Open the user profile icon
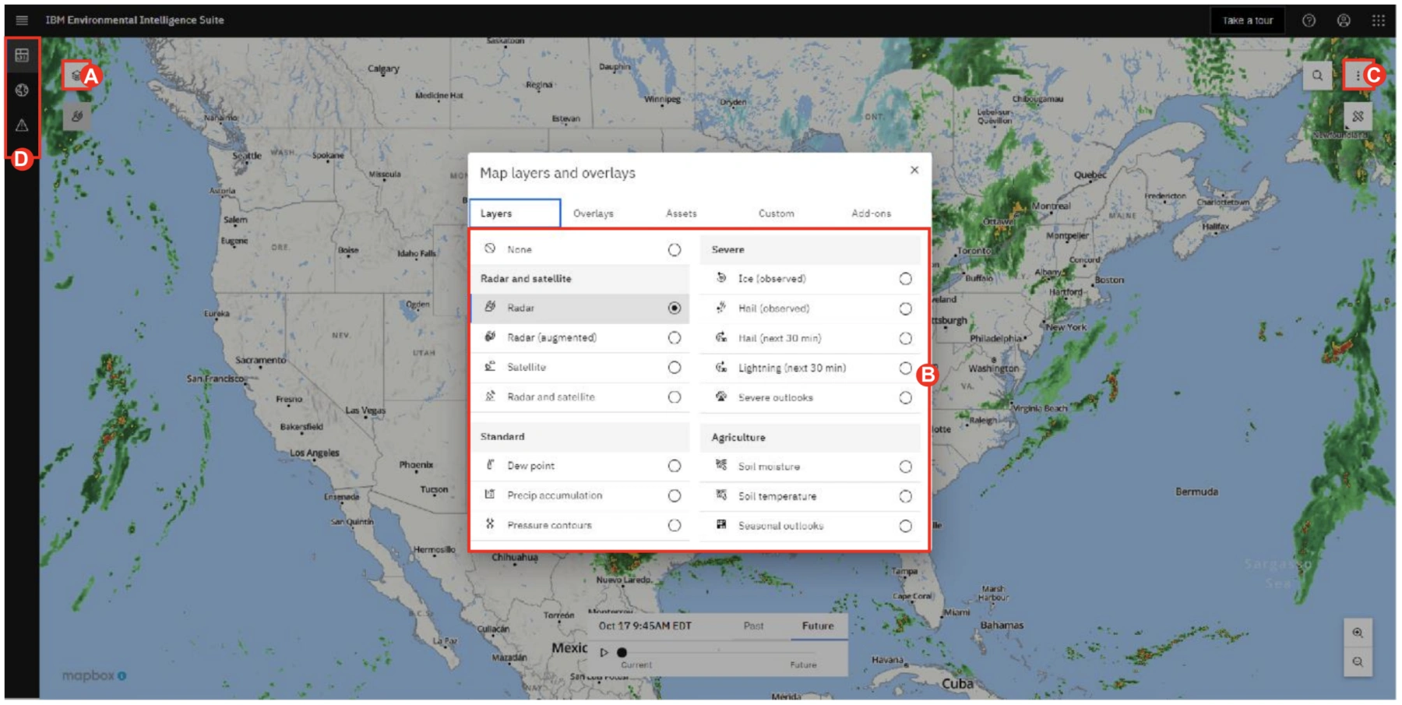Image resolution: width=1402 pixels, height=705 pixels. tap(1344, 21)
